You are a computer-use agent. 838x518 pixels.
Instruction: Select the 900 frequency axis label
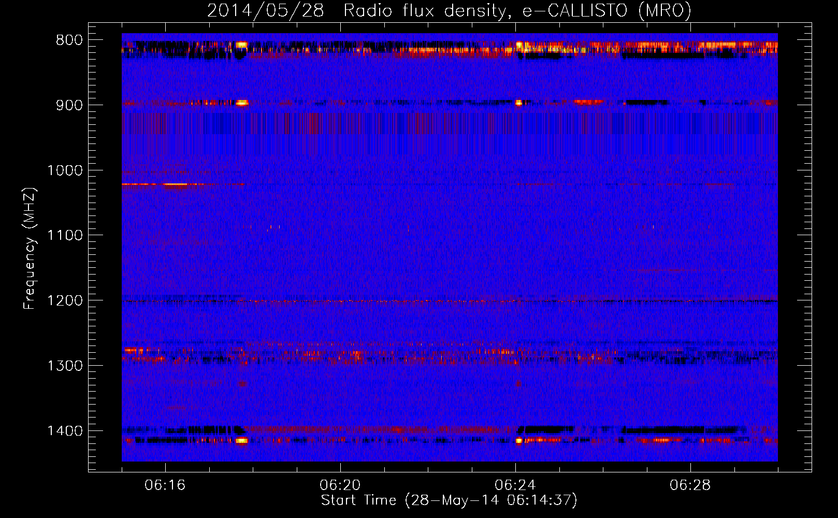coord(69,105)
